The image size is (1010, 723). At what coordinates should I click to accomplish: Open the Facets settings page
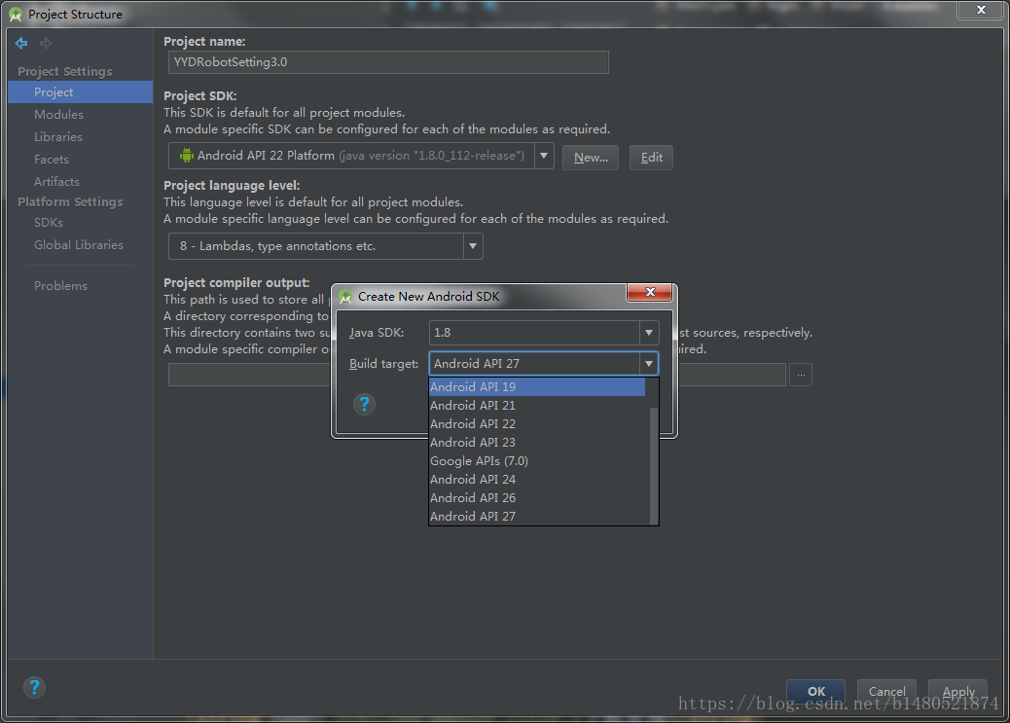[51, 160]
